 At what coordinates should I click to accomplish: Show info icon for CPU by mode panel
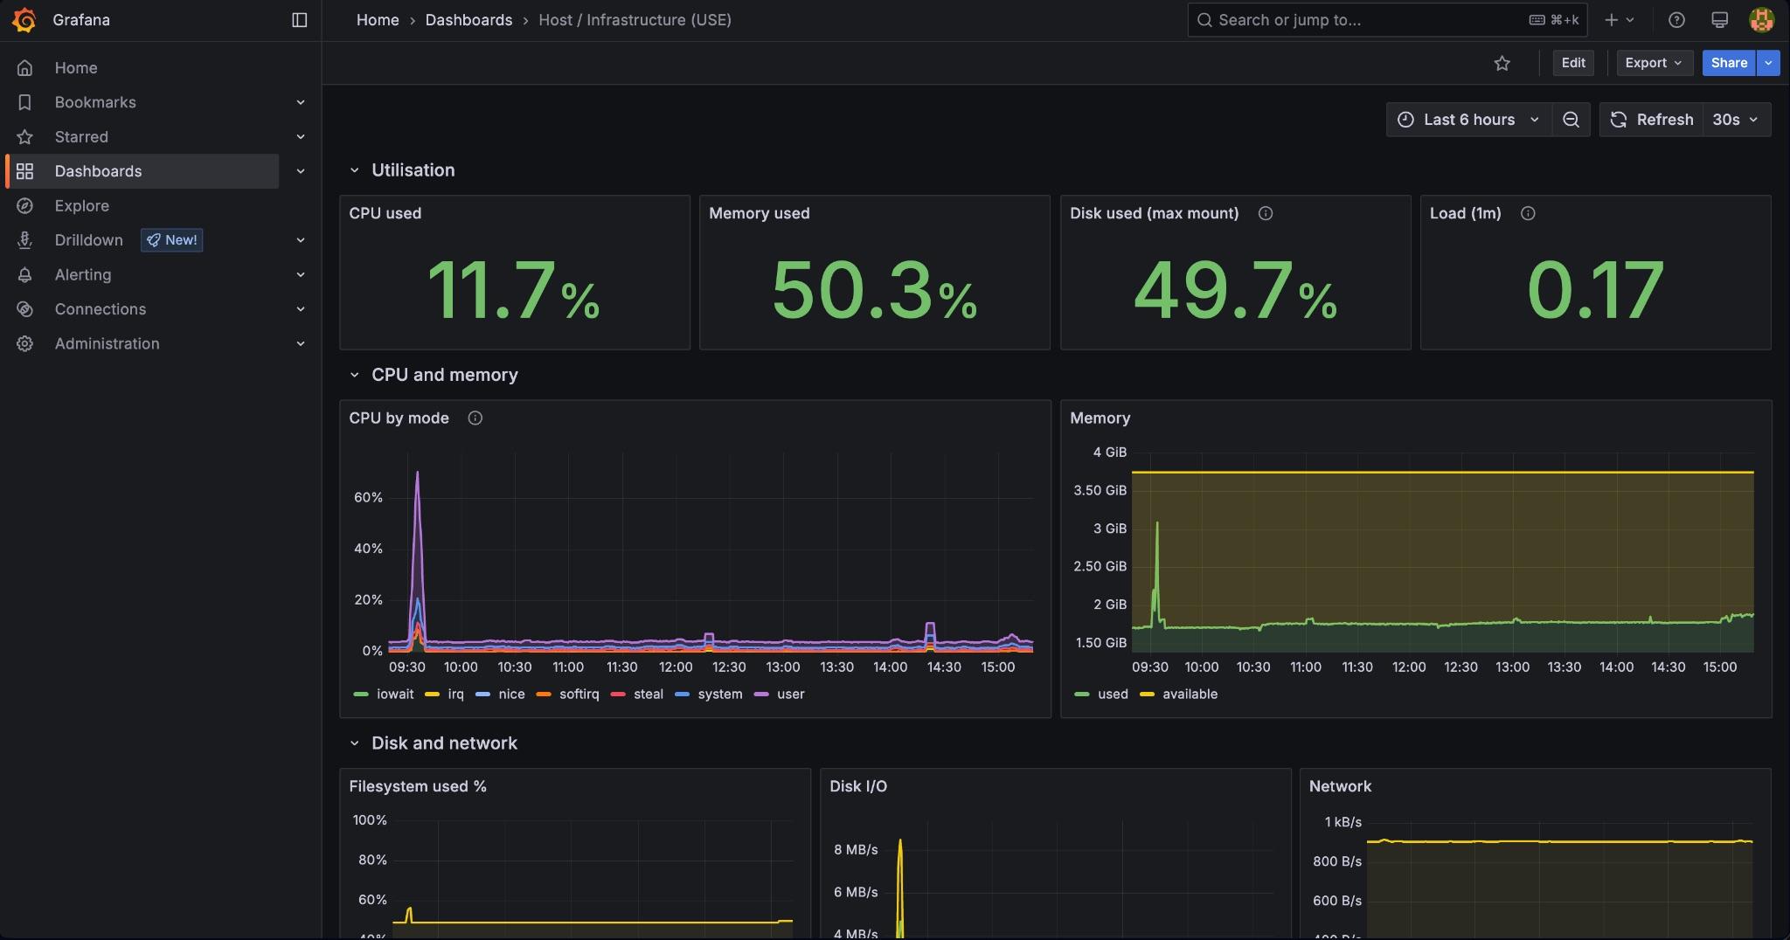click(x=475, y=418)
